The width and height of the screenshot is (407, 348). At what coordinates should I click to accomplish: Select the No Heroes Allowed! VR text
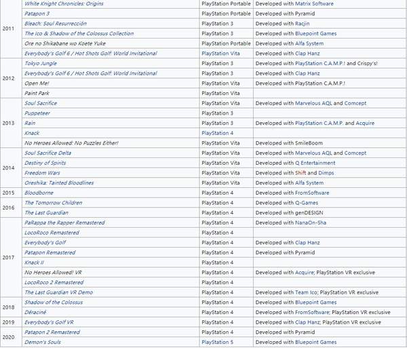(53, 272)
